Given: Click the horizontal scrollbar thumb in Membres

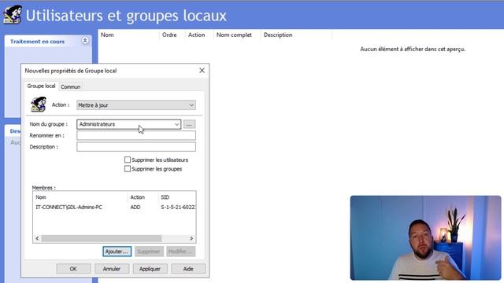Looking at the screenshot, I should point(102,238).
